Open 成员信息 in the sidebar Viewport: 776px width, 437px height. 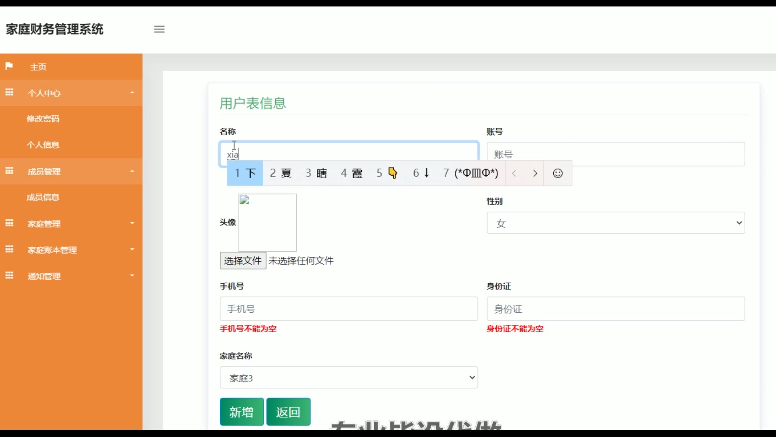(x=43, y=197)
